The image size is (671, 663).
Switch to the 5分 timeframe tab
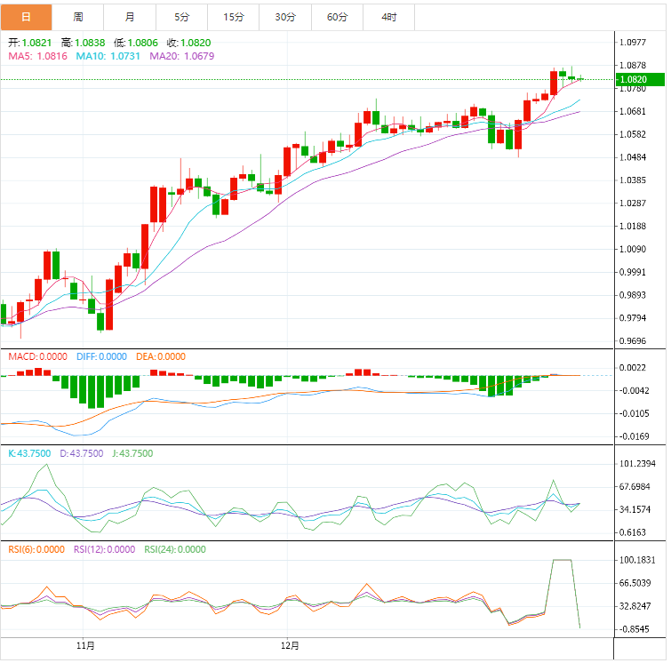182,17
